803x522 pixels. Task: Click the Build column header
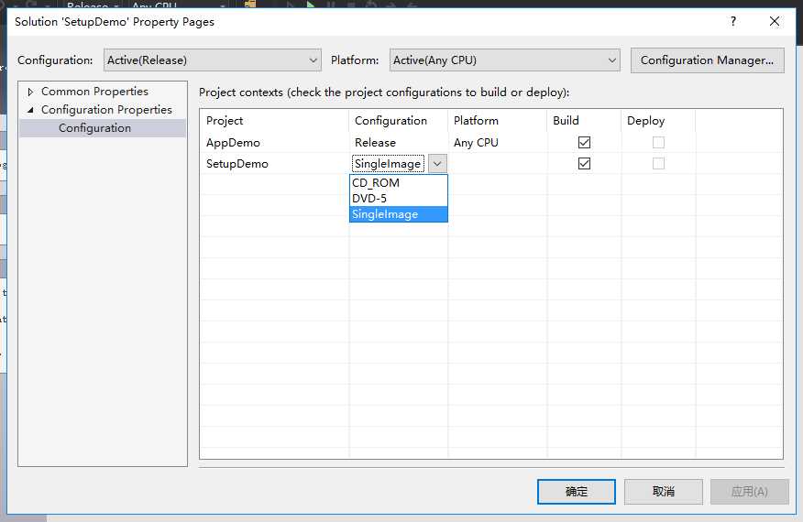pos(566,121)
